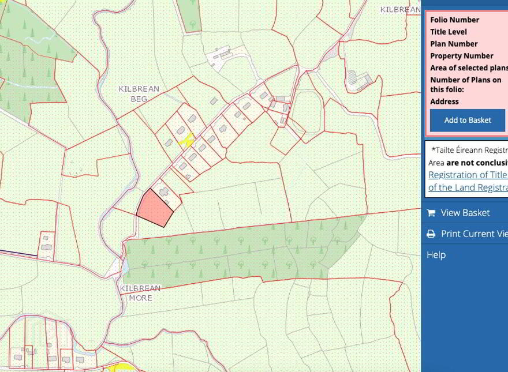Click the Kilbrean More map label
508x372 pixels.
point(140,293)
